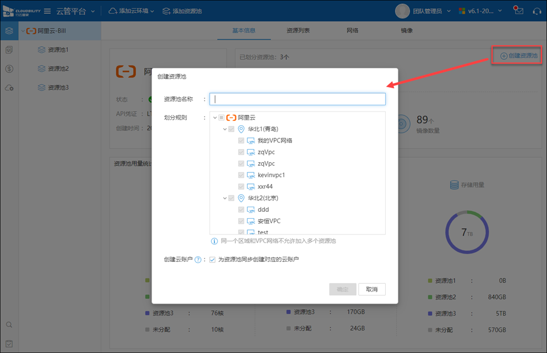Click the headset support icon
Image resolution: width=547 pixels, height=353 pixels.
pyautogui.click(x=537, y=11)
